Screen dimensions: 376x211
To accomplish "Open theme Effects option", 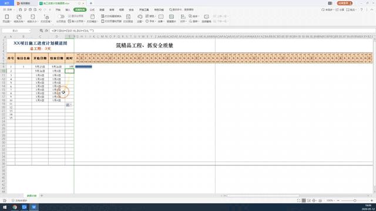I will coord(161,18).
